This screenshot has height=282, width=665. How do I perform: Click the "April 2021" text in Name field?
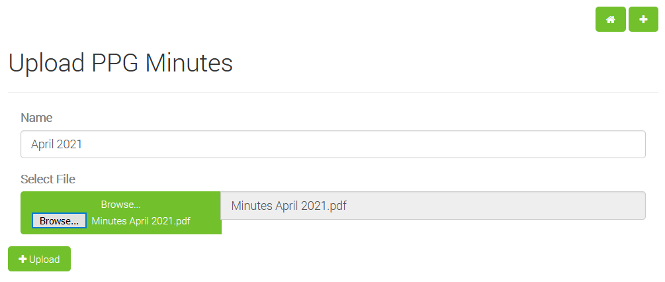click(x=56, y=144)
